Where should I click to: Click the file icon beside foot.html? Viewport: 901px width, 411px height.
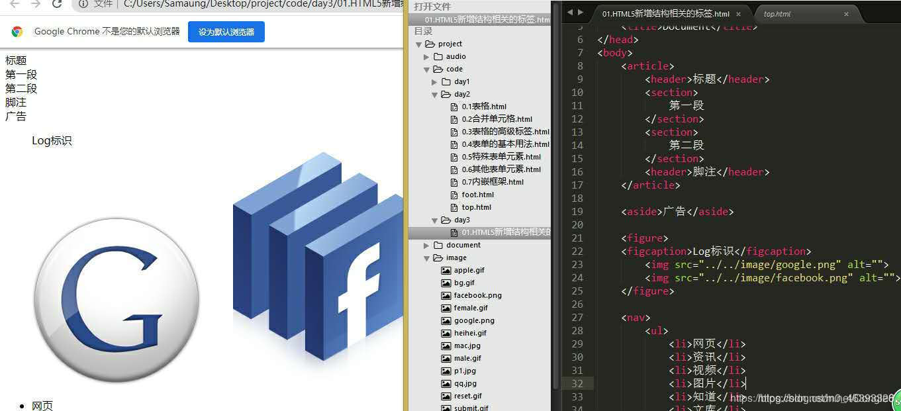click(x=453, y=195)
